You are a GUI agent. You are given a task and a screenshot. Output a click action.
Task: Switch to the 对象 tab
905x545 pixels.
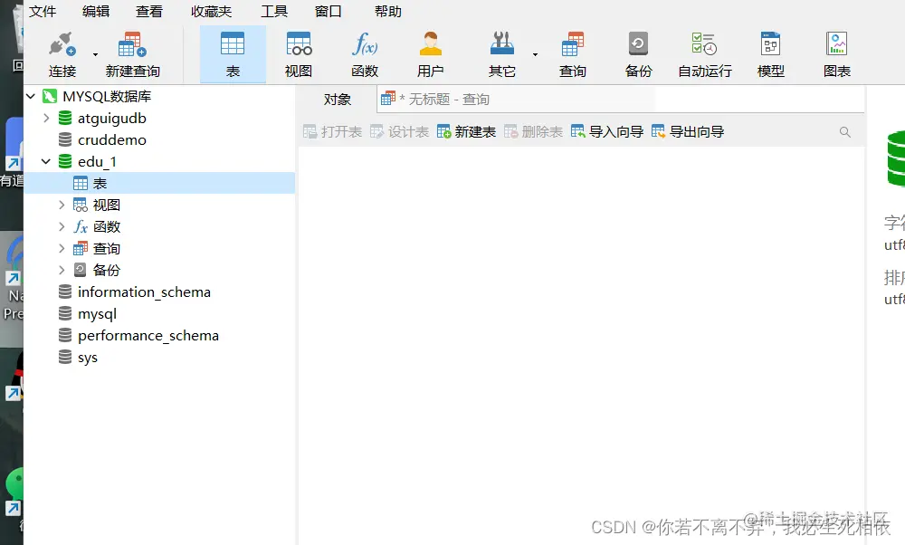click(338, 100)
